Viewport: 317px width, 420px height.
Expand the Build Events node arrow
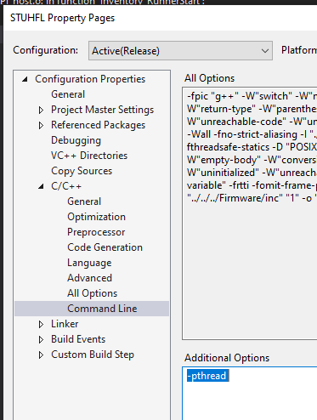coord(41,339)
